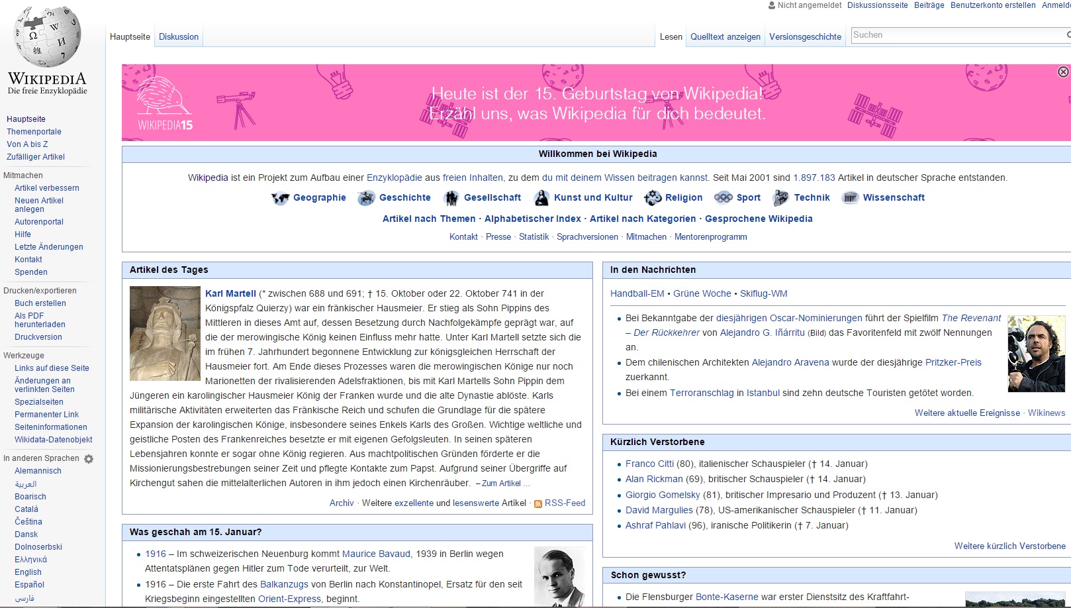Click Als PDF herunterladen
The width and height of the screenshot is (1071, 608).
point(40,320)
